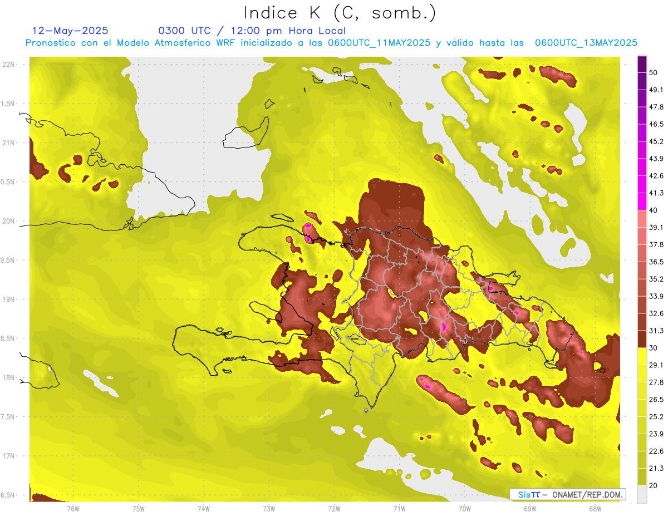The height and width of the screenshot is (516, 668).
Task: Click the "1.5N" latitude label
Action: [x=7, y=104]
